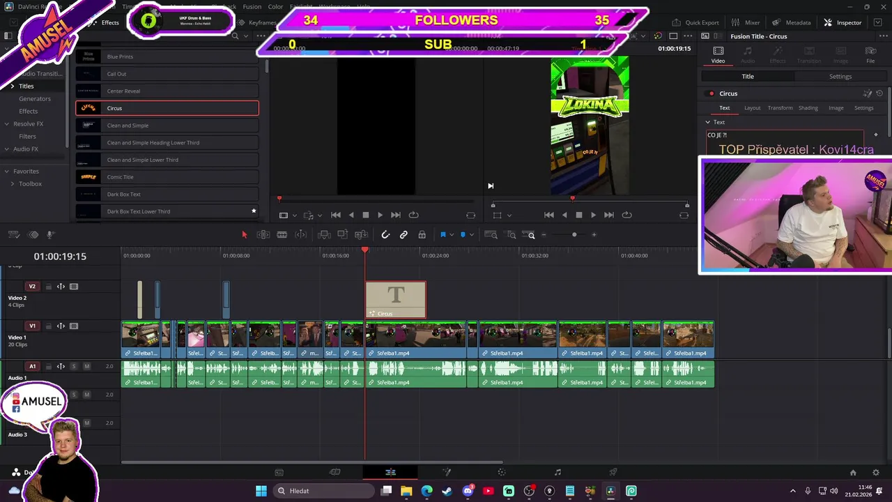Click the timeline zoom plus button
Image resolution: width=892 pixels, height=502 pixels.
tap(594, 235)
